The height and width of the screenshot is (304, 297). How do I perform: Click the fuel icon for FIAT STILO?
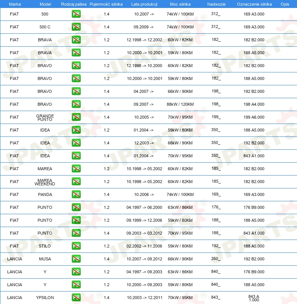(x=76, y=246)
